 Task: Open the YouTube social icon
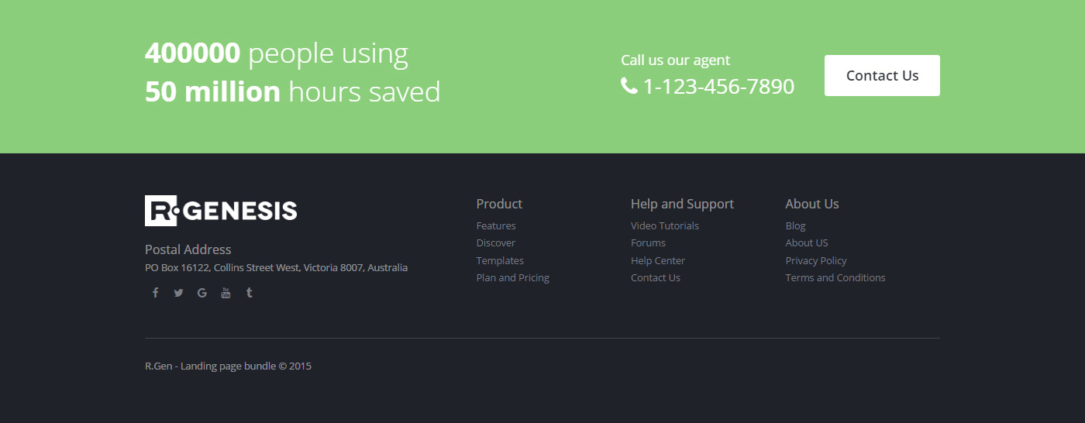[x=226, y=293]
